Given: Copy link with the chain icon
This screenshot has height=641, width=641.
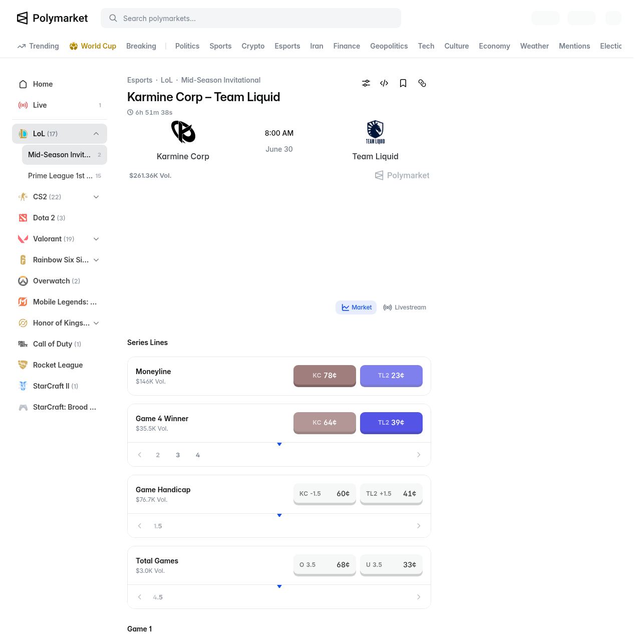Looking at the screenshot, I should pyautogui.click(x=422, y=83).
